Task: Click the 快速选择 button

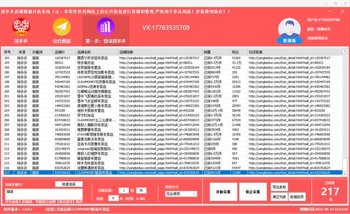Action: click(x=69, y=184)
